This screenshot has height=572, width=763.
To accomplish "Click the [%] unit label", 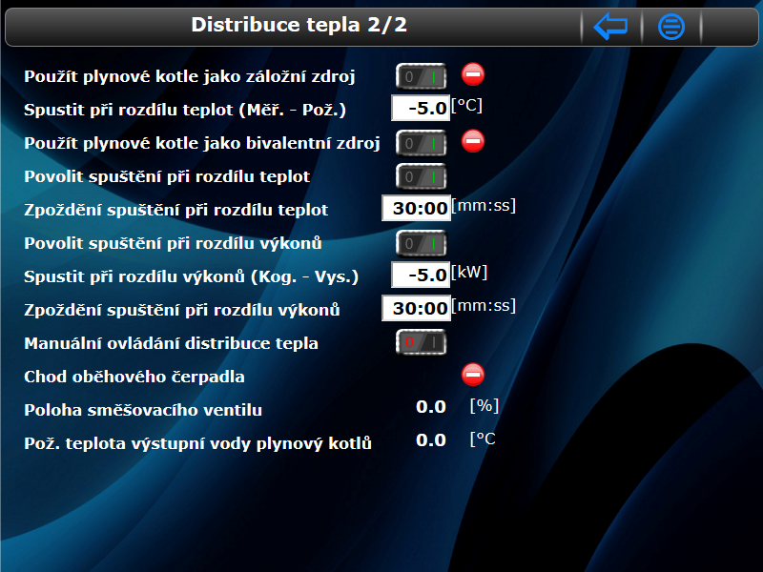I will [485, 406].
